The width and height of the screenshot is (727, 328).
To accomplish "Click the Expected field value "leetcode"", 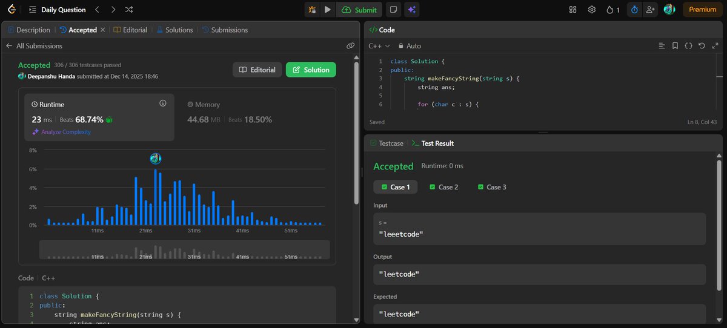I will [x=399, y=314].
